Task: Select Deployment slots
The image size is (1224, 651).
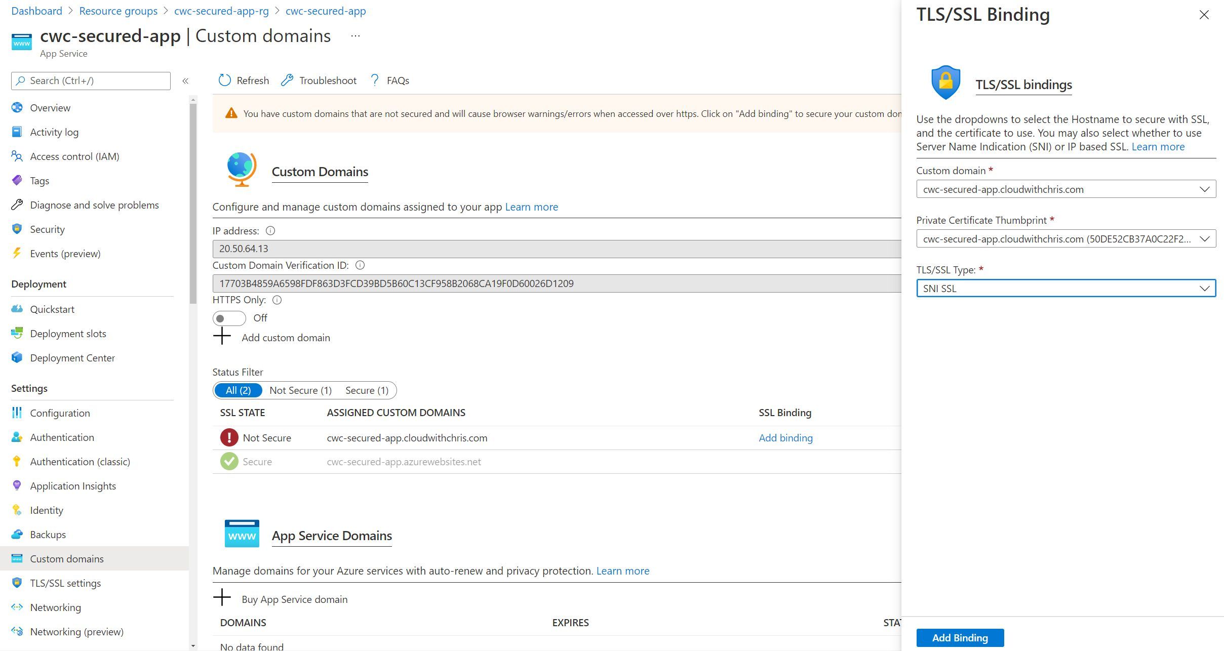Action: pyautogui.click(x=68, y=333)
